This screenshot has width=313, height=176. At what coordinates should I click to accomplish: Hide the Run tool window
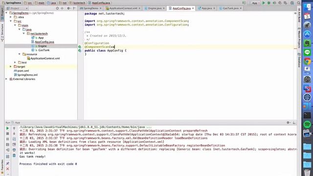[x=294, y=123]
